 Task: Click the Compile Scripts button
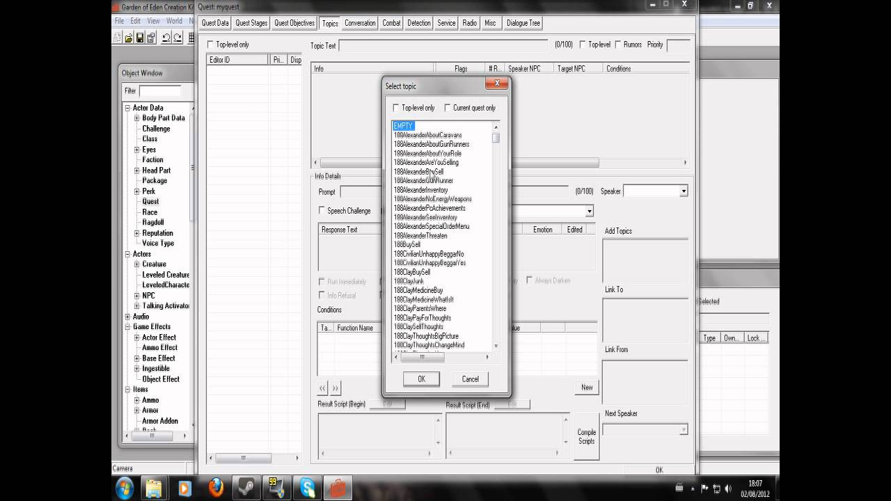[587, 436]
